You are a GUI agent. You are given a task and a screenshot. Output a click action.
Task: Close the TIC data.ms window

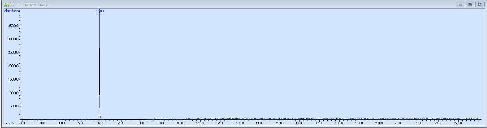[x=480, y=5]
